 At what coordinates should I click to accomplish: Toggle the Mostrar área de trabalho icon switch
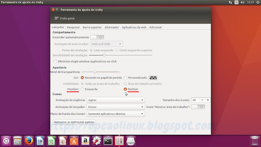click(x=198, y=107)
